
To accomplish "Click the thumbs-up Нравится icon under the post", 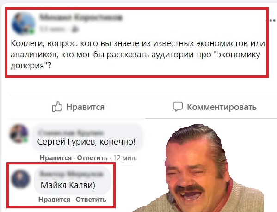I will 57,106.
